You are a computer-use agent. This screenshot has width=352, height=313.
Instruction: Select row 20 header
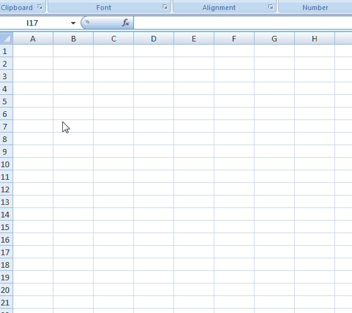(x=6, y=290)
